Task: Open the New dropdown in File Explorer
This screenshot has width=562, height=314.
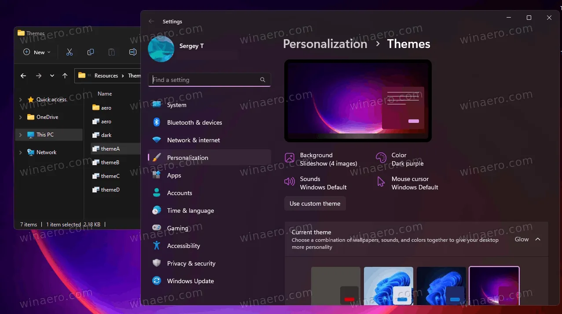Action: pyautogui.click(x=37, y=52)
